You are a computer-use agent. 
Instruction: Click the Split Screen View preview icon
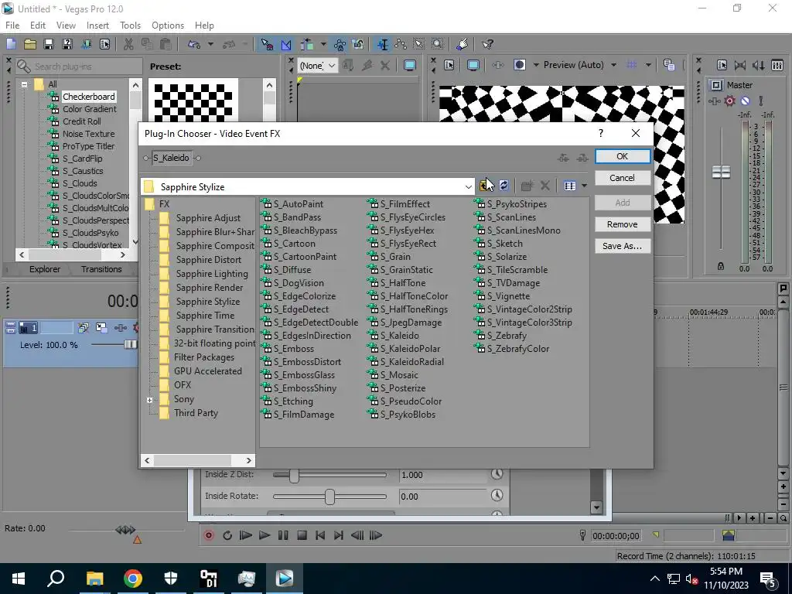520,65
